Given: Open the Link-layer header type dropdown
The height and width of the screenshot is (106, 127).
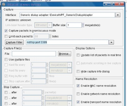Looking at the screenshot, I should tap(43, 25).
